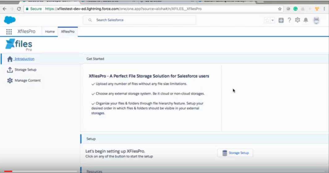Click the Get Started section header
The width and height of the screenshot is (329, 173).
tap(205, 59)
